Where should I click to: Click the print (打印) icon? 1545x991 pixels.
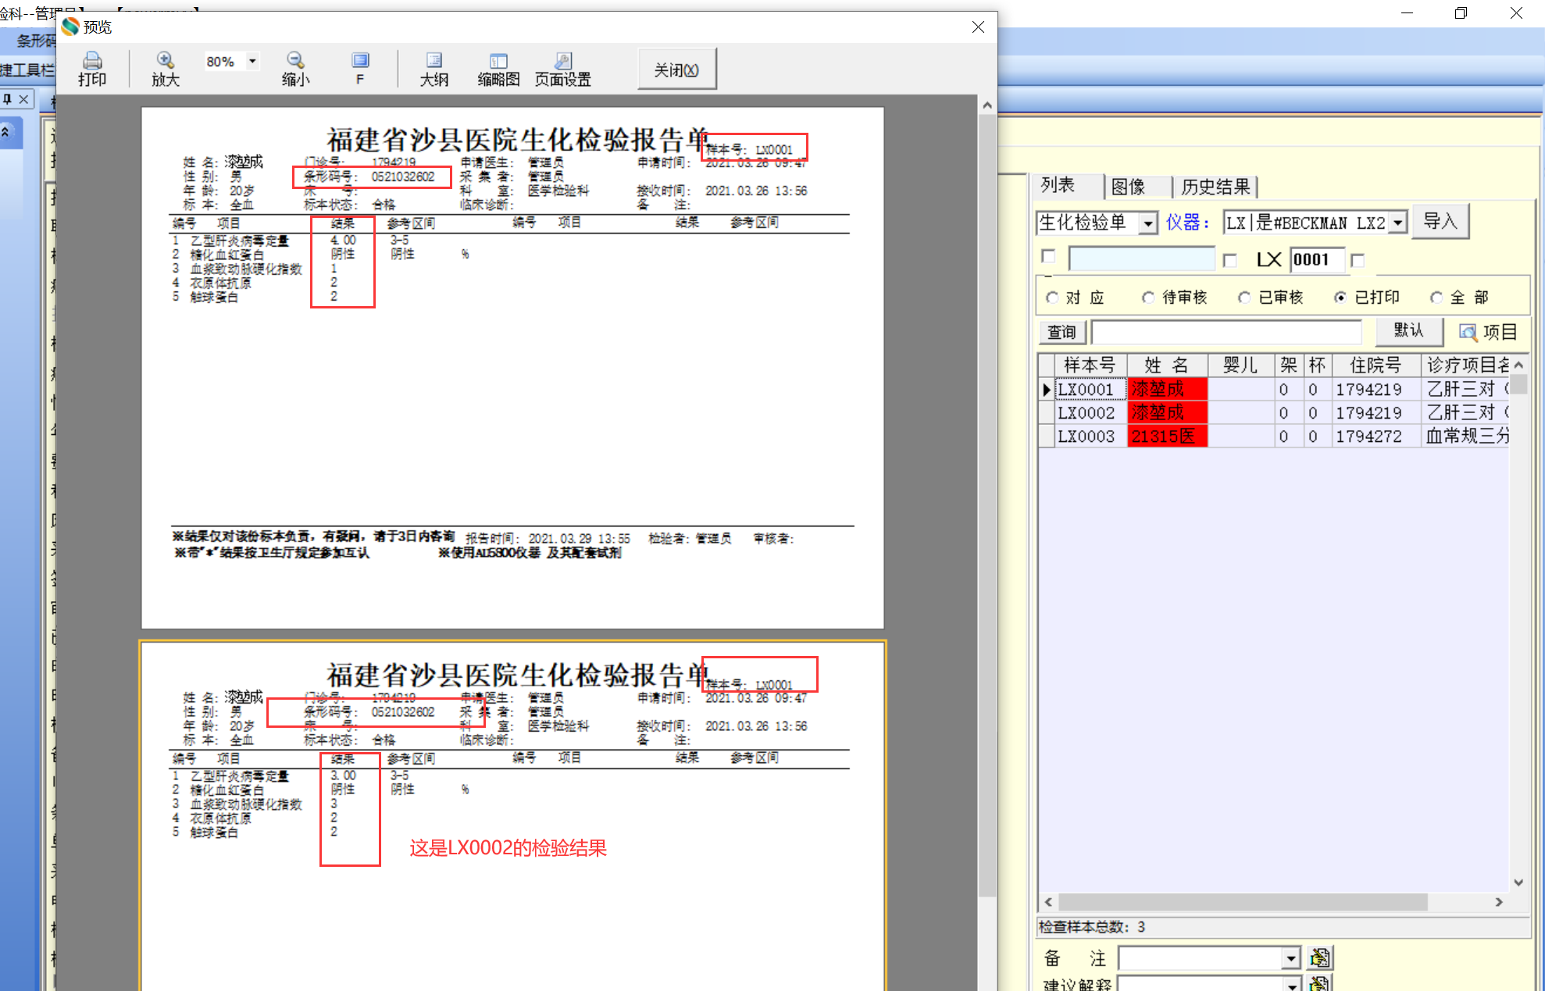point(92,61)
